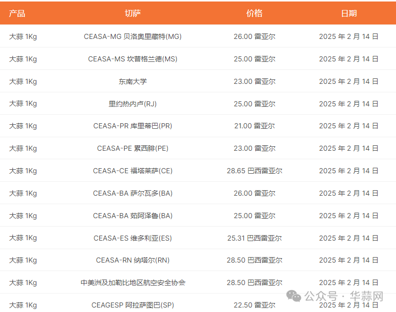The height and width of the screenshot is (312, 396).
Task: Select the CEASA-ES 维多利亚(ES) cell
Action: pyautogui.click(x=133, y=238)
